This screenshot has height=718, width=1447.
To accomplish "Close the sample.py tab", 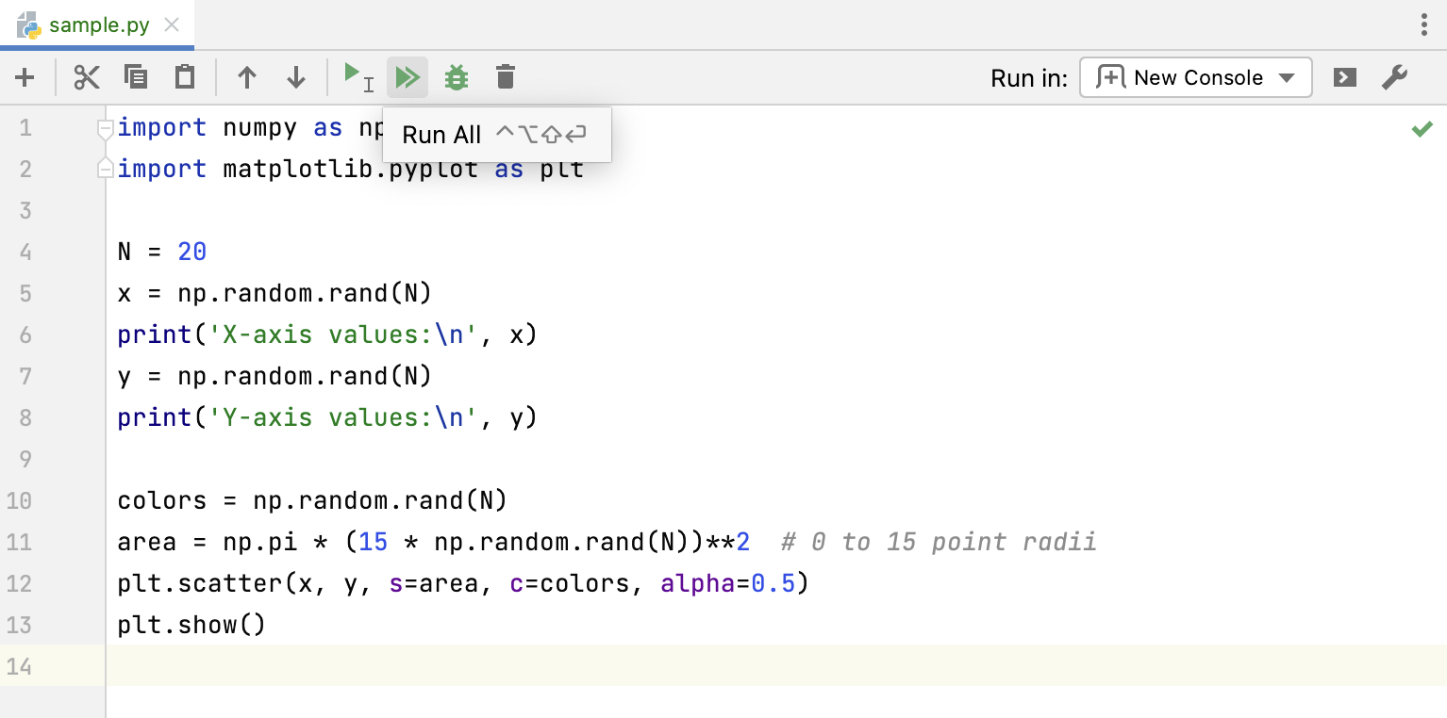I will [x=172, y=25].
